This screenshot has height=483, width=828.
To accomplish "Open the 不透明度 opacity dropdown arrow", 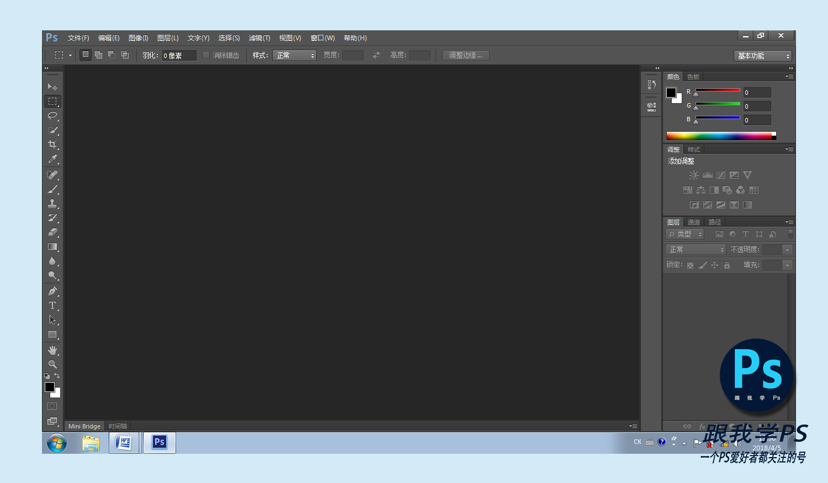I will [x=788, y=250].
